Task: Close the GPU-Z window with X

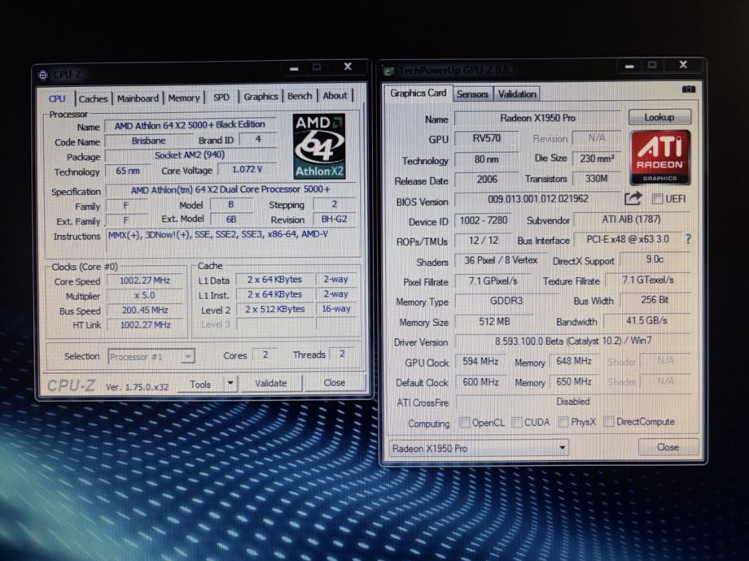Action: (684, 64)
